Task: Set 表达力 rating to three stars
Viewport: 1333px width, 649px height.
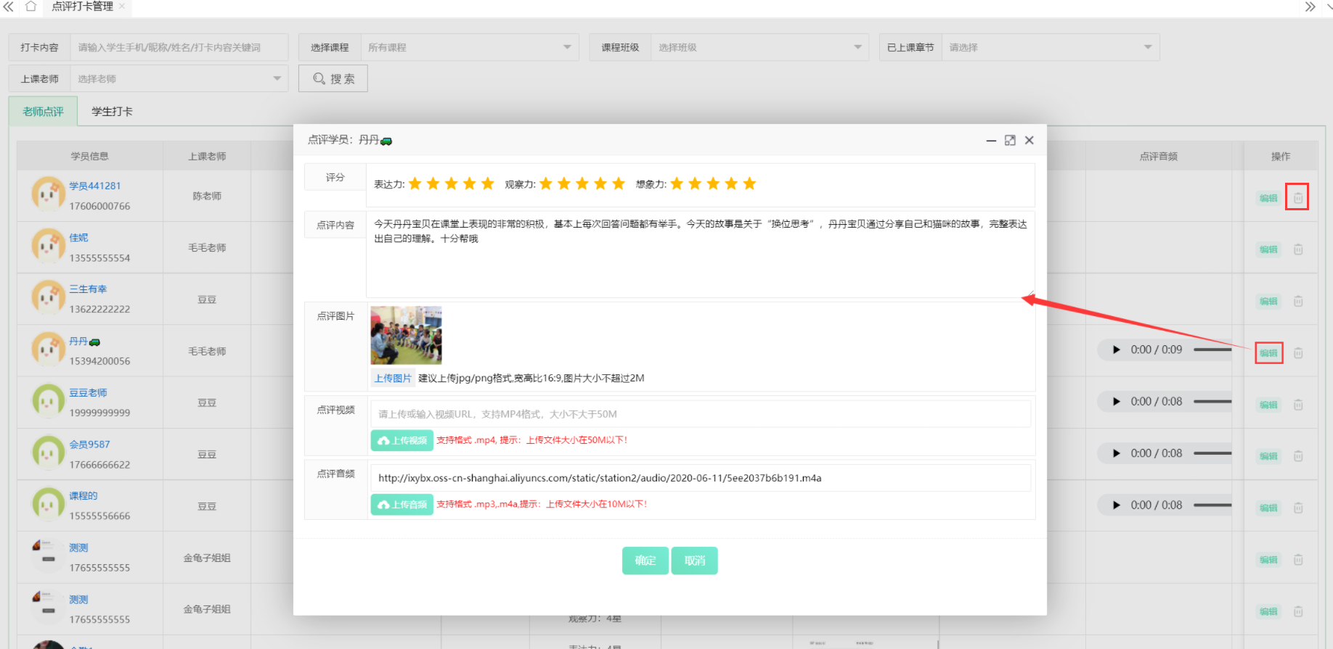Action: pyautogui.click(x=451, y=183)
